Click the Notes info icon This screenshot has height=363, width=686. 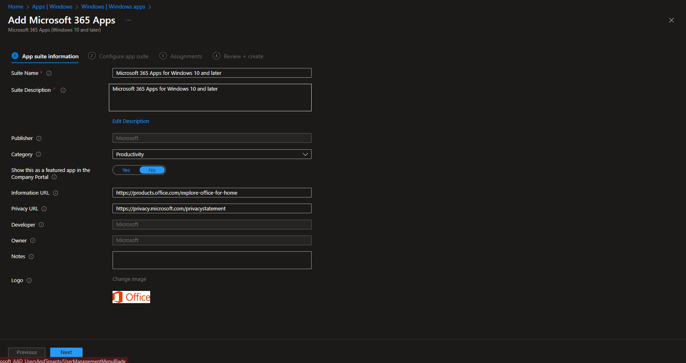tap(31, 257)
